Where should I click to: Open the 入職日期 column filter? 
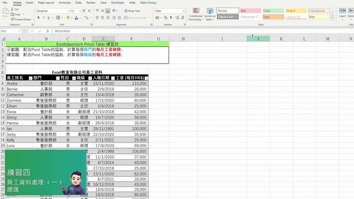pyautogui.click(x=113, y=78)
